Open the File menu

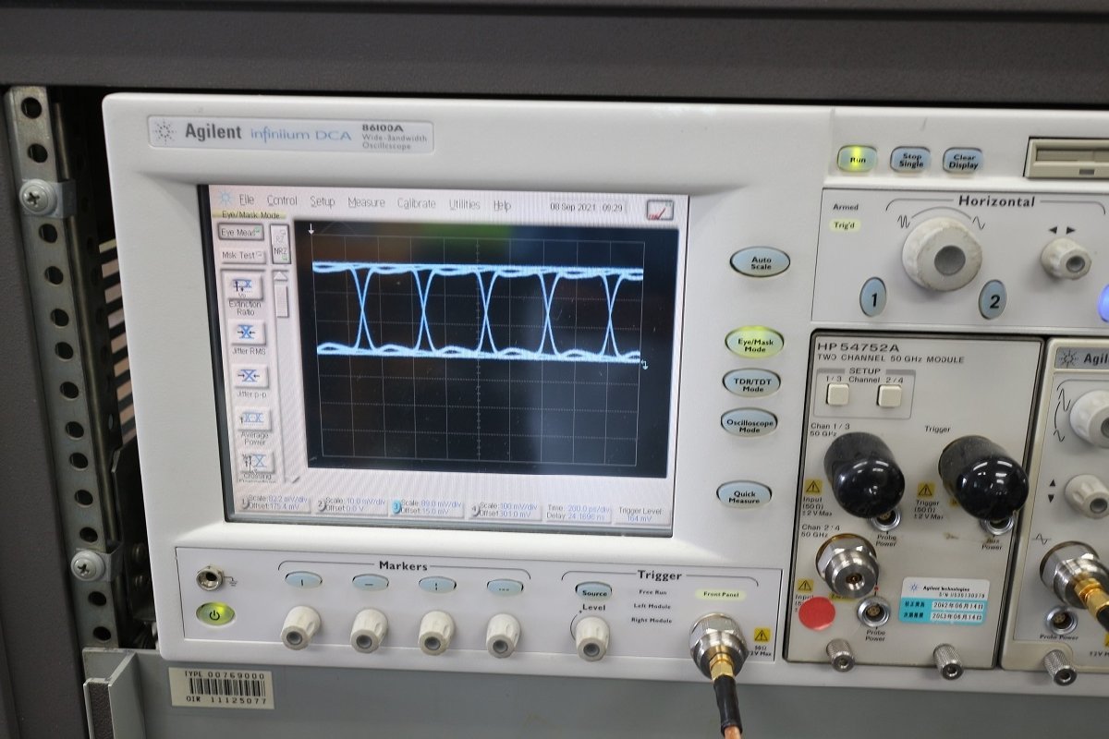(247, 200)
